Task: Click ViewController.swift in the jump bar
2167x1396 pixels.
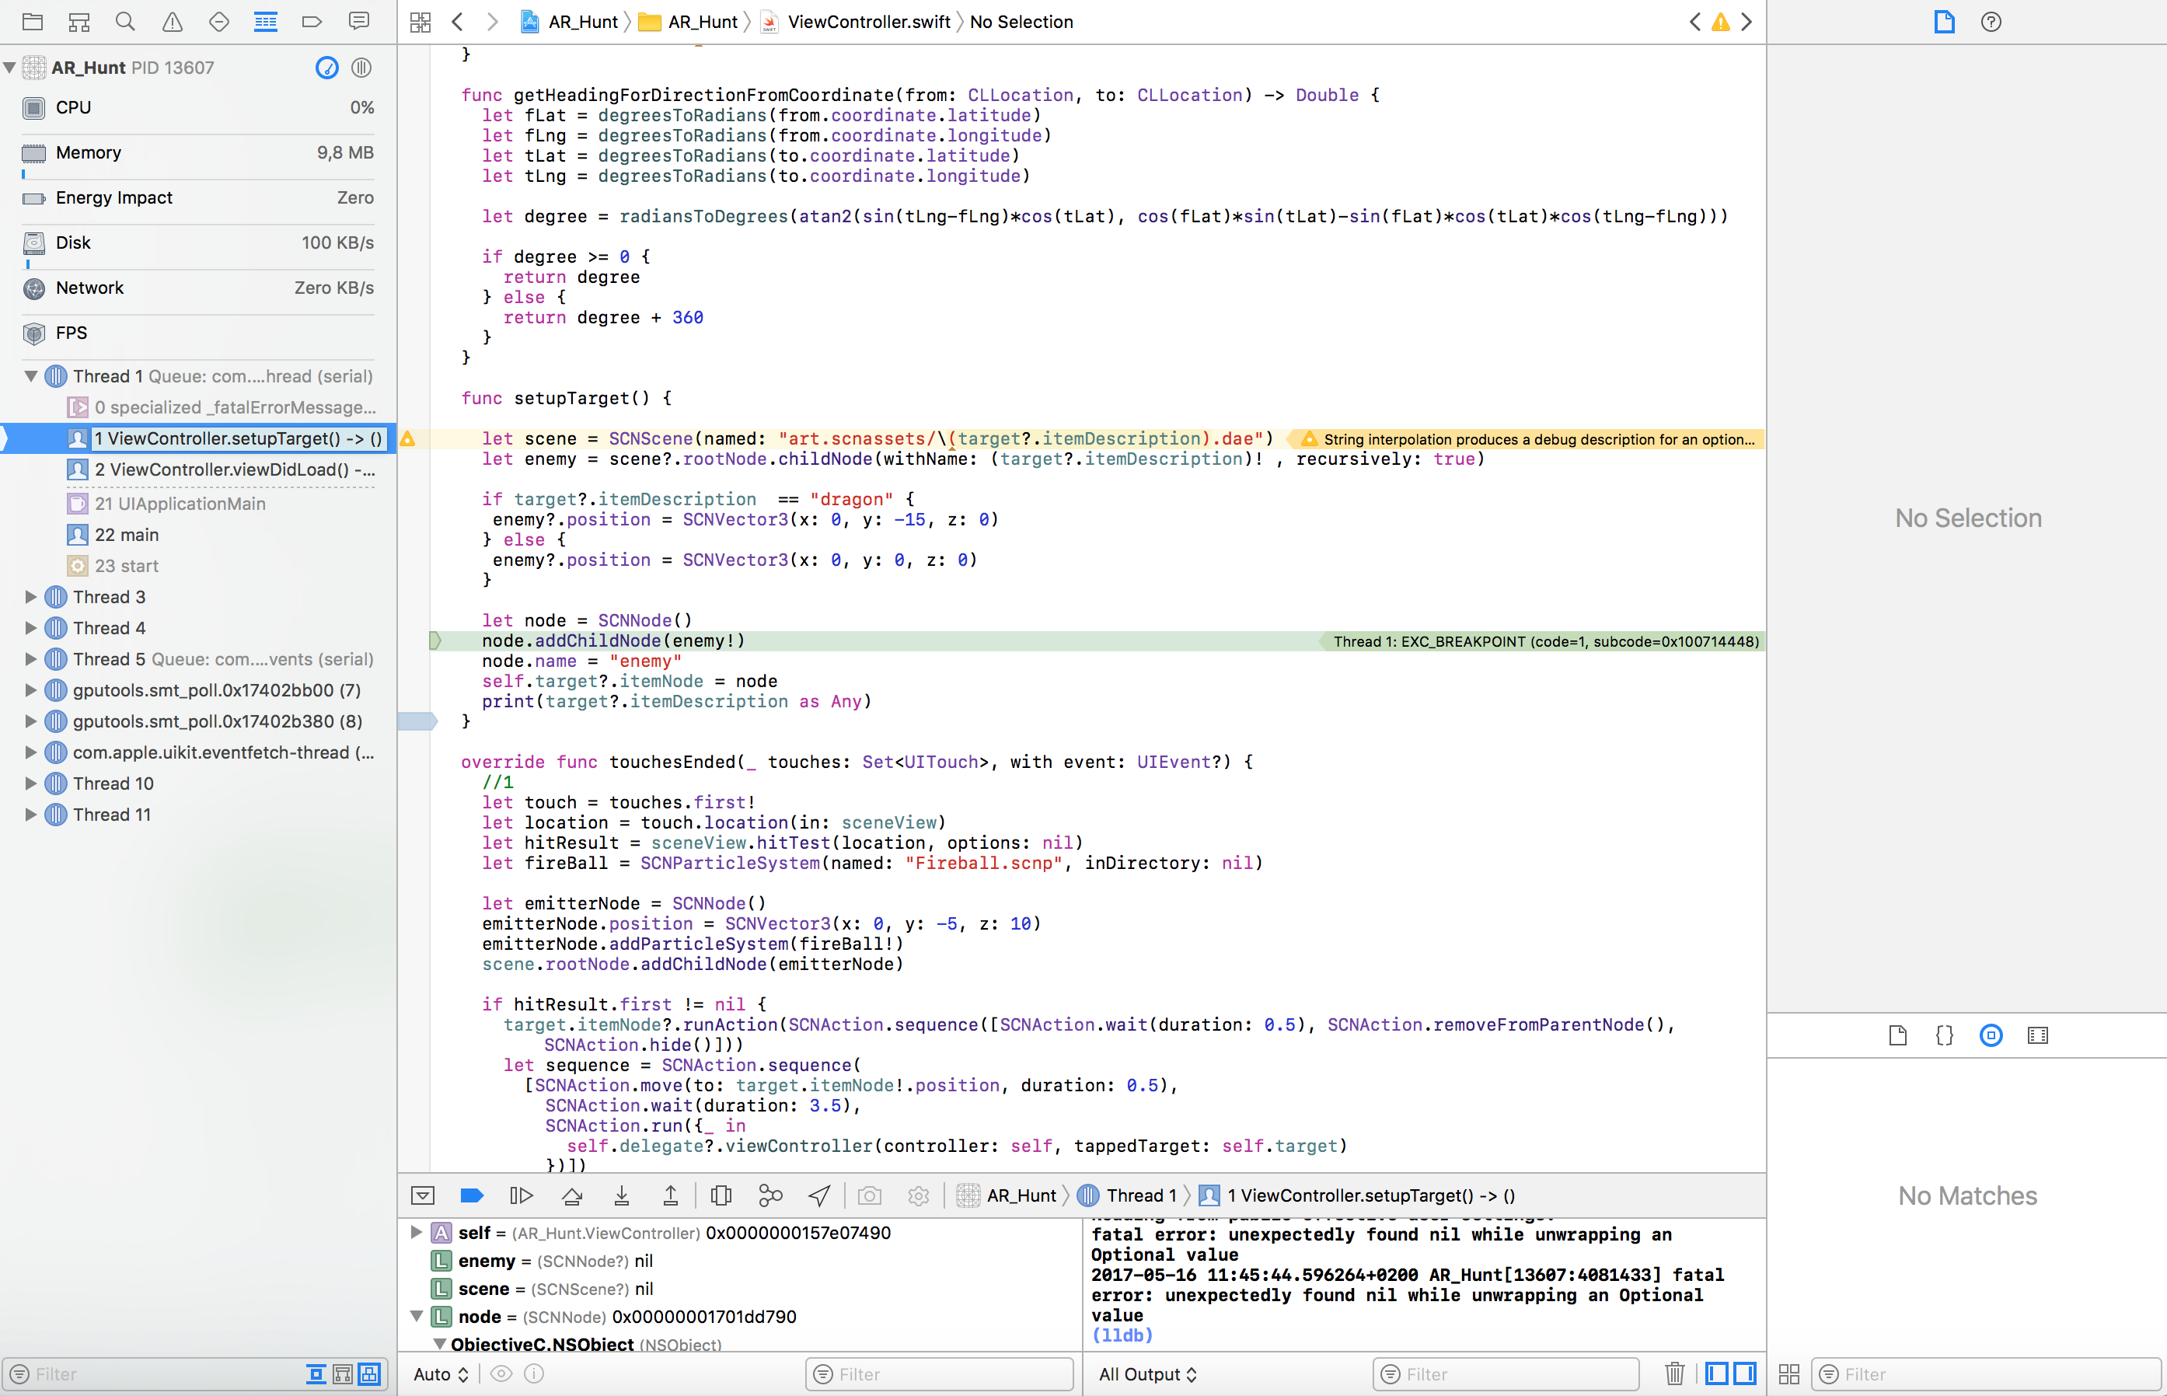Action: pyautogui.click(x=868, y=22)
